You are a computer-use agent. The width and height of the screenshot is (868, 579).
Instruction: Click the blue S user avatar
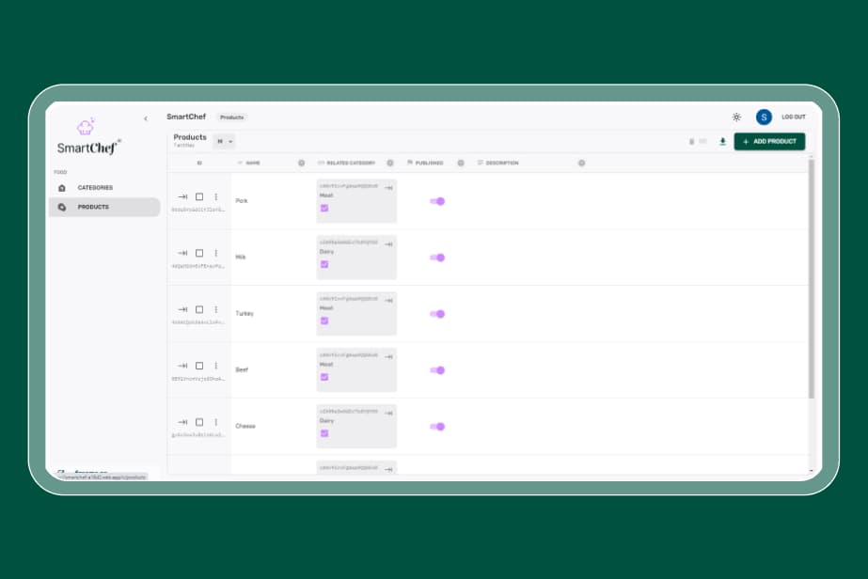(x=764, y=117)
